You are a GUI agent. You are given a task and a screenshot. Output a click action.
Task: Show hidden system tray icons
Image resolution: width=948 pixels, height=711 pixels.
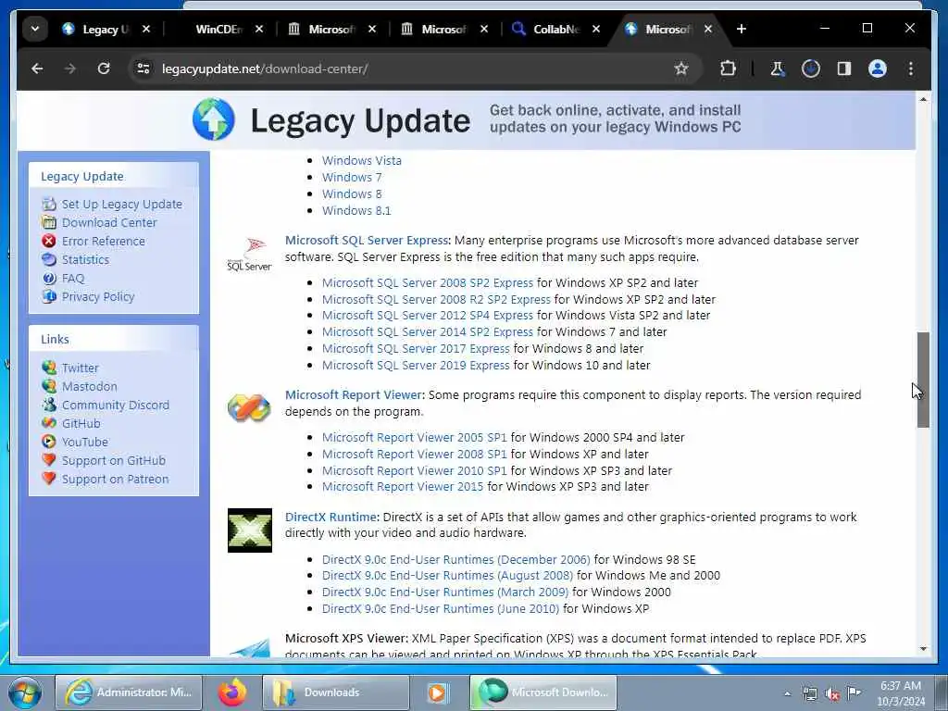[x=787, y=693]
